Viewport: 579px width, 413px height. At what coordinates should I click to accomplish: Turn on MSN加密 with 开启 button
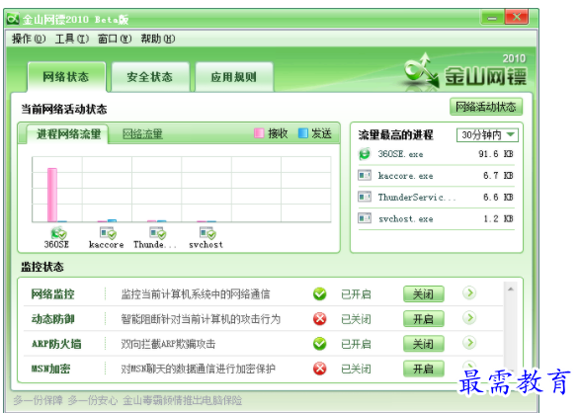click(423, 369)
